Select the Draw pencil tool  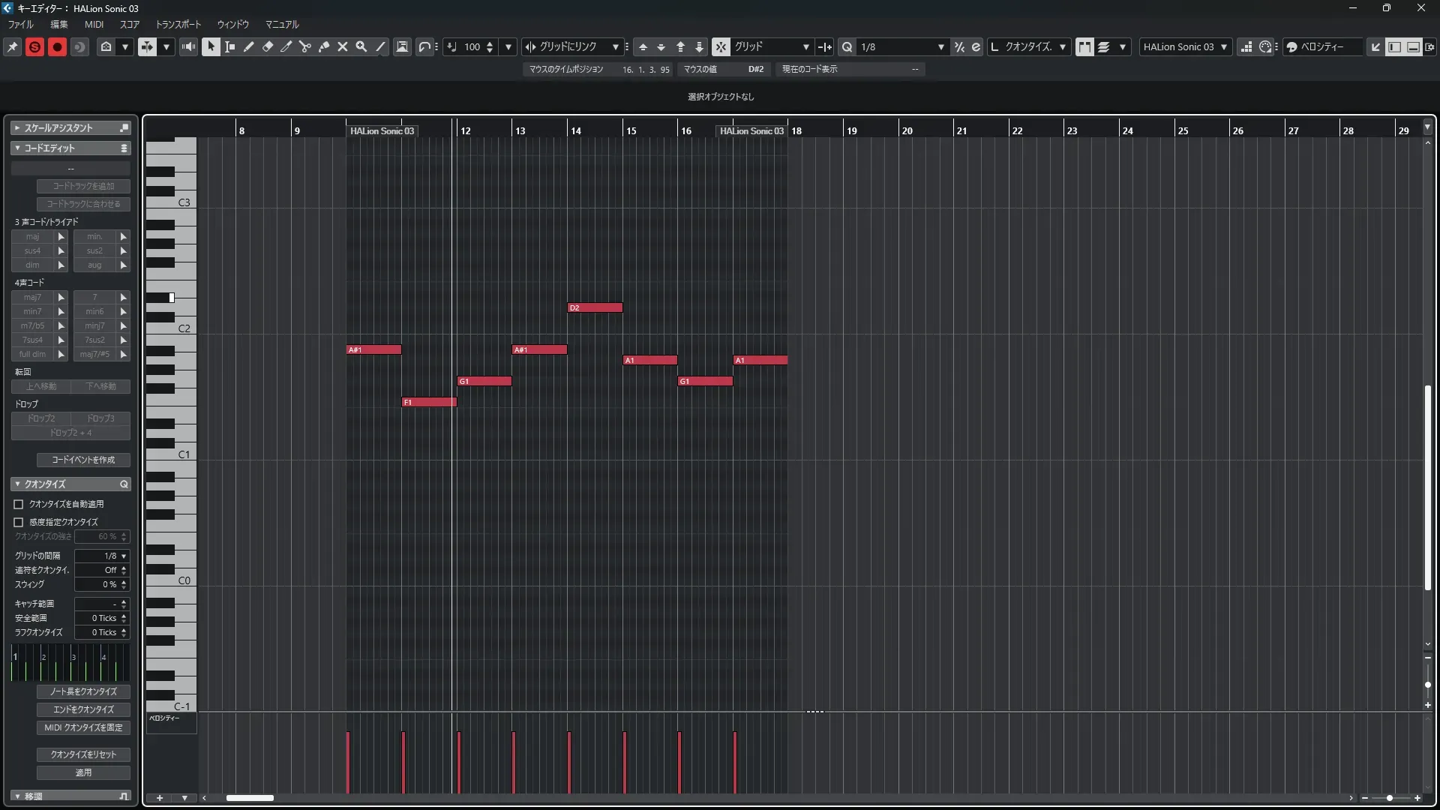tap(249, 46)
